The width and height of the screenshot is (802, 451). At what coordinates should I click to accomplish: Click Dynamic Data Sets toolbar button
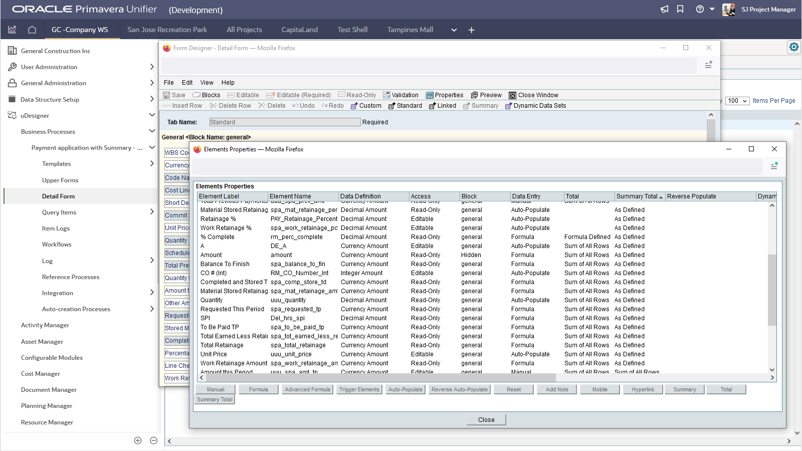(535, 106)
